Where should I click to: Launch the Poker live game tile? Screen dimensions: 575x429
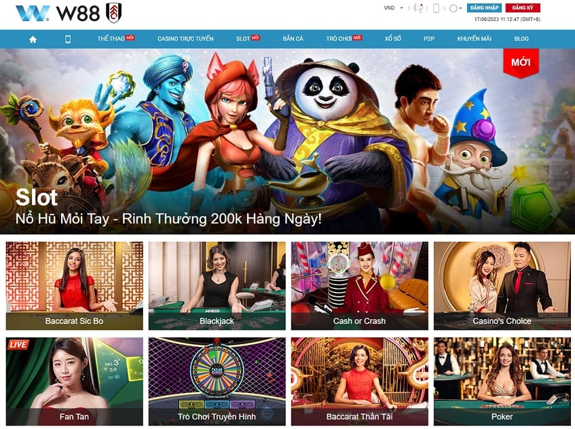(502, 381)
